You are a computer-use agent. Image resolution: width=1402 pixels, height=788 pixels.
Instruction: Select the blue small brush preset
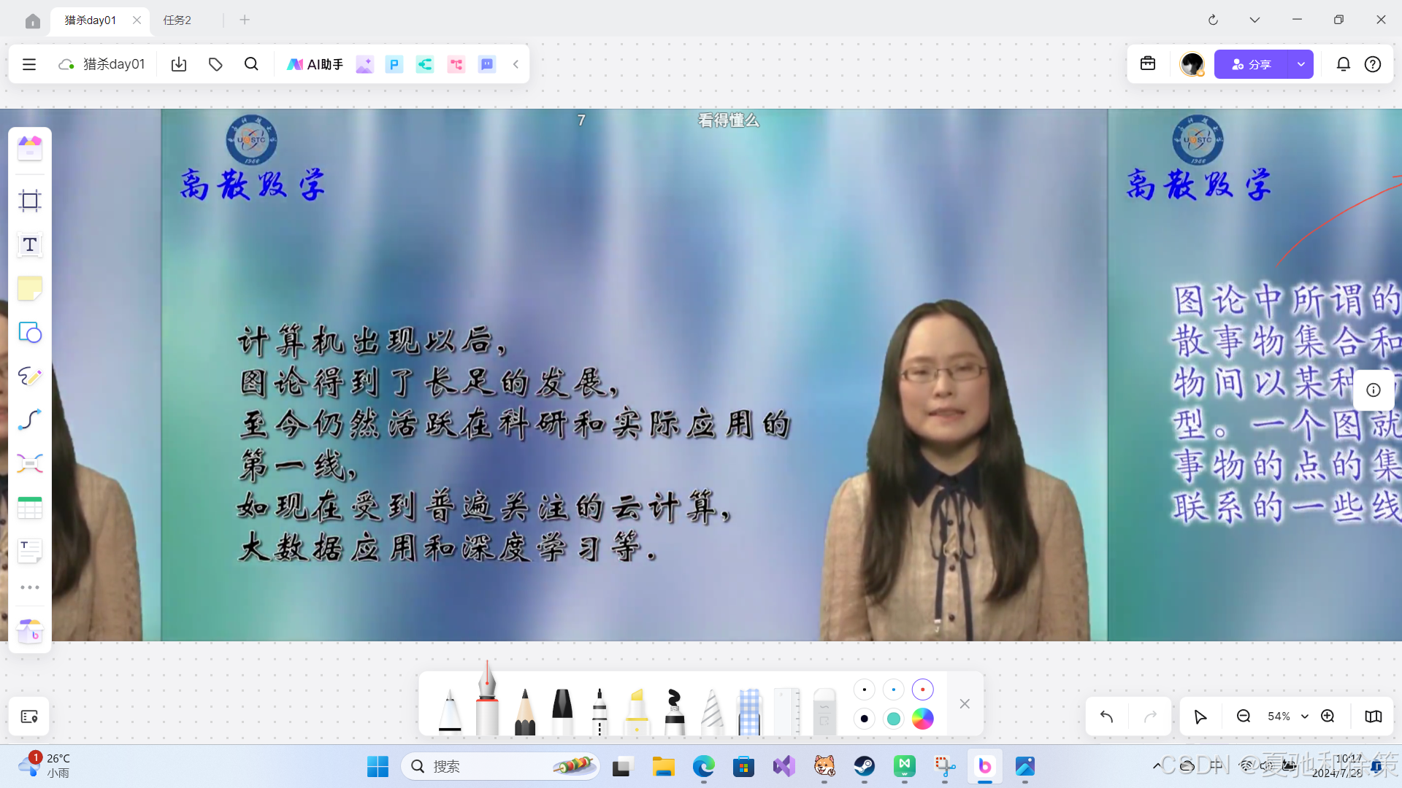click(893, 689)
